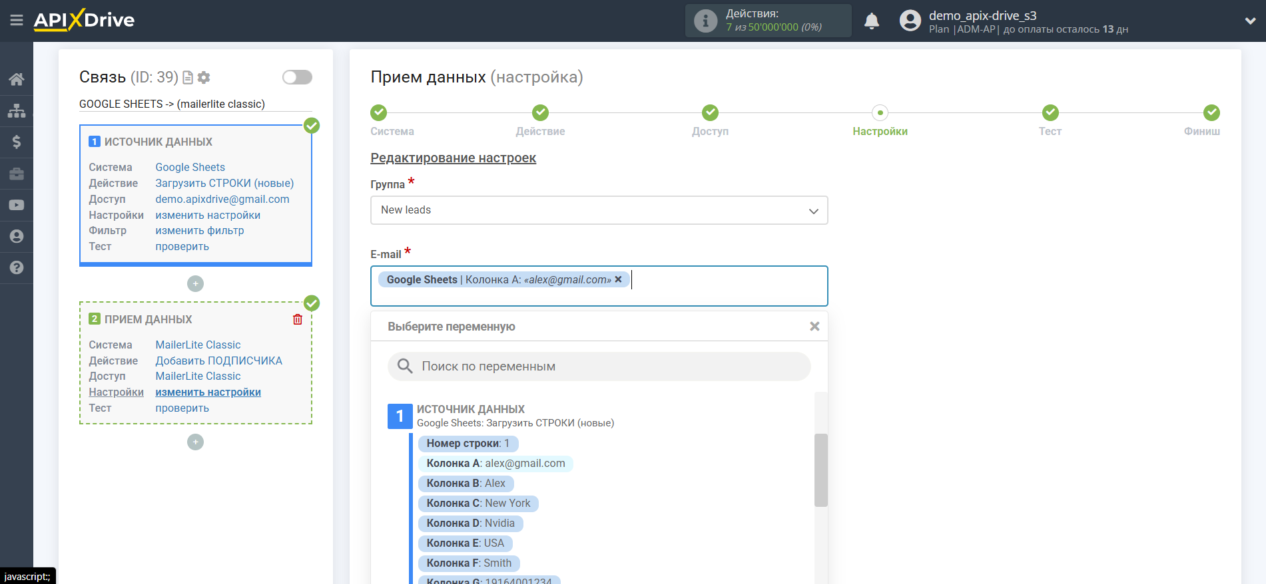The height and width of the screenshot is (584, 1266).
Task: Go to 'Финиш' step
Action: [1202, 132]
